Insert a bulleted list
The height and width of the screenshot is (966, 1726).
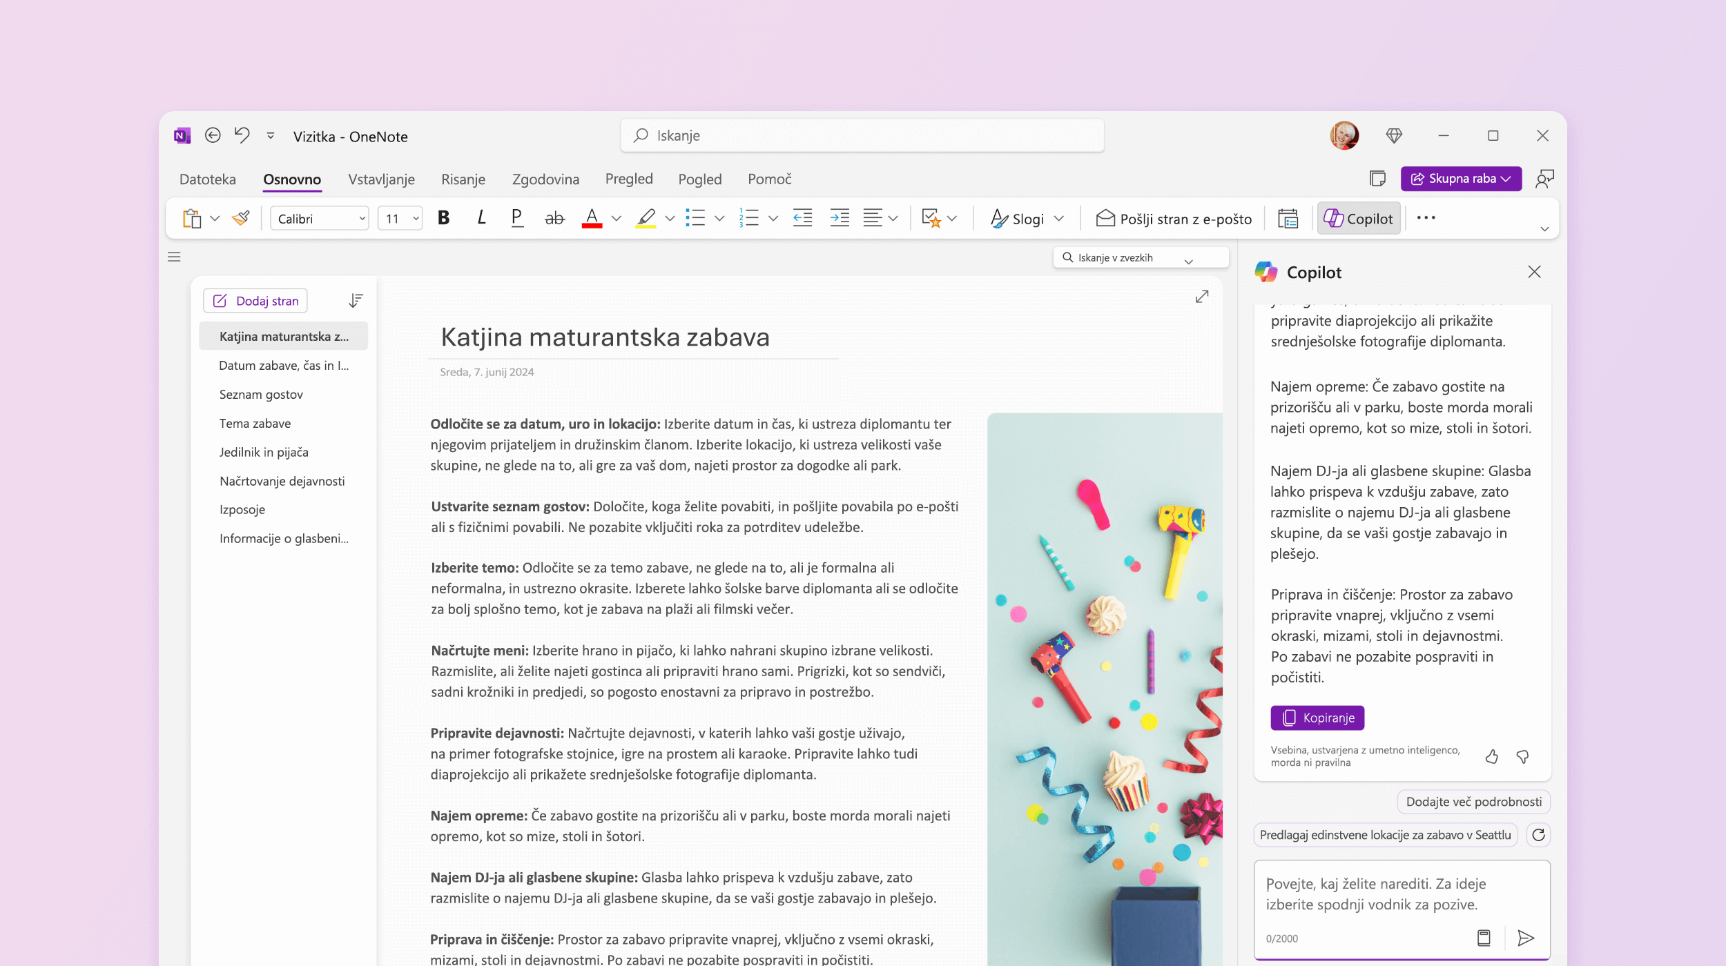point(695,219)
